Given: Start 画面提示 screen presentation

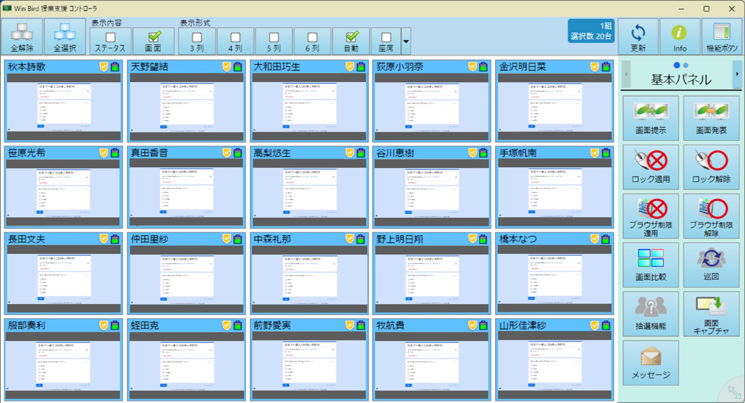Looking at the screenshot, I should (650, 118).
